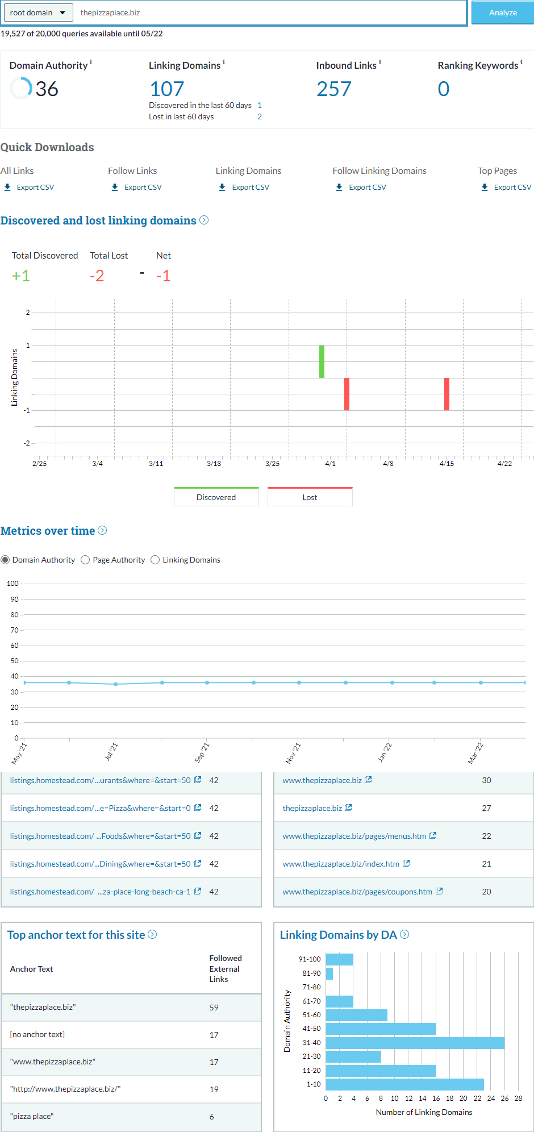This screenshot has width=534, height=1132.
Task: Open external link icon beside www.thepizzaplace.biz/index.htm
Action: point(406,863)
